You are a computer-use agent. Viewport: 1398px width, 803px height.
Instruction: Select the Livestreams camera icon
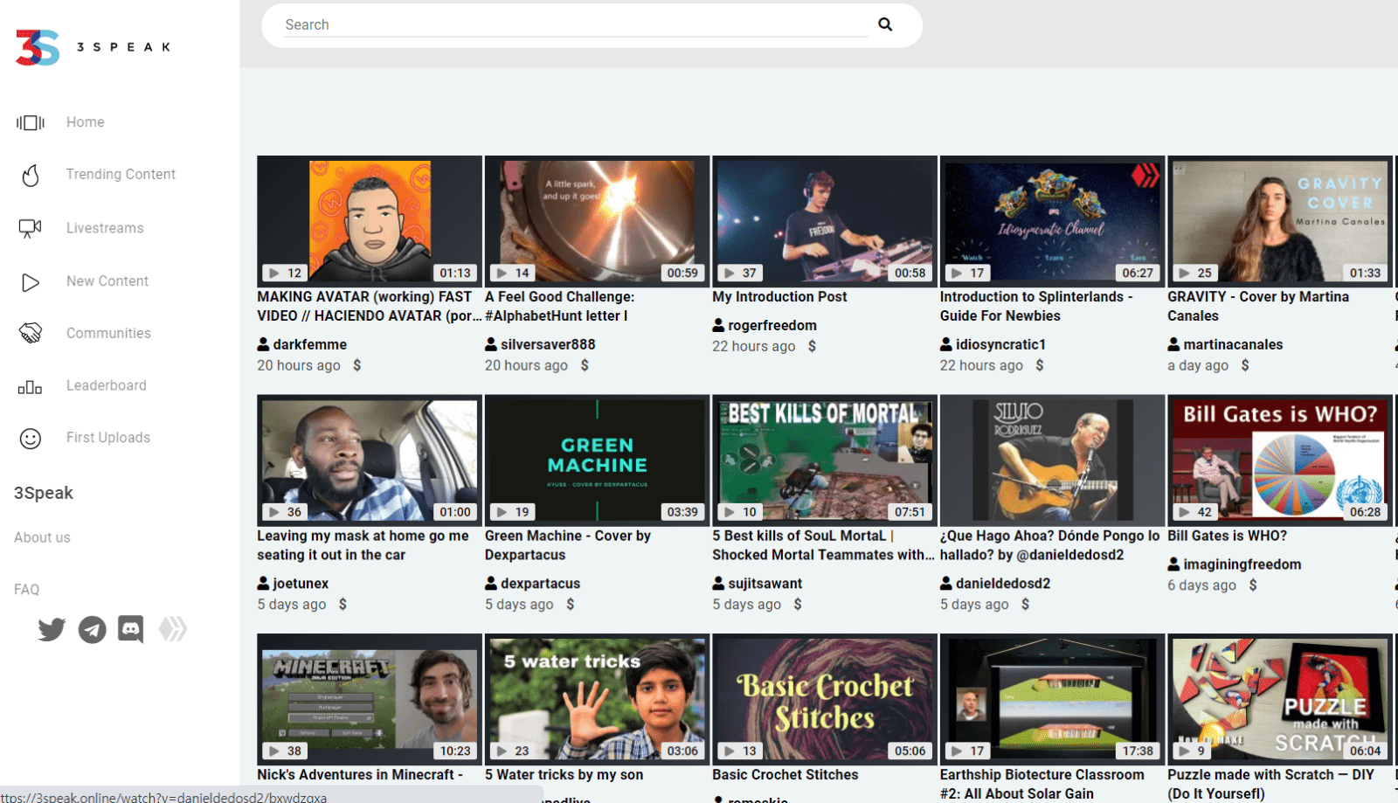(31, 229)
